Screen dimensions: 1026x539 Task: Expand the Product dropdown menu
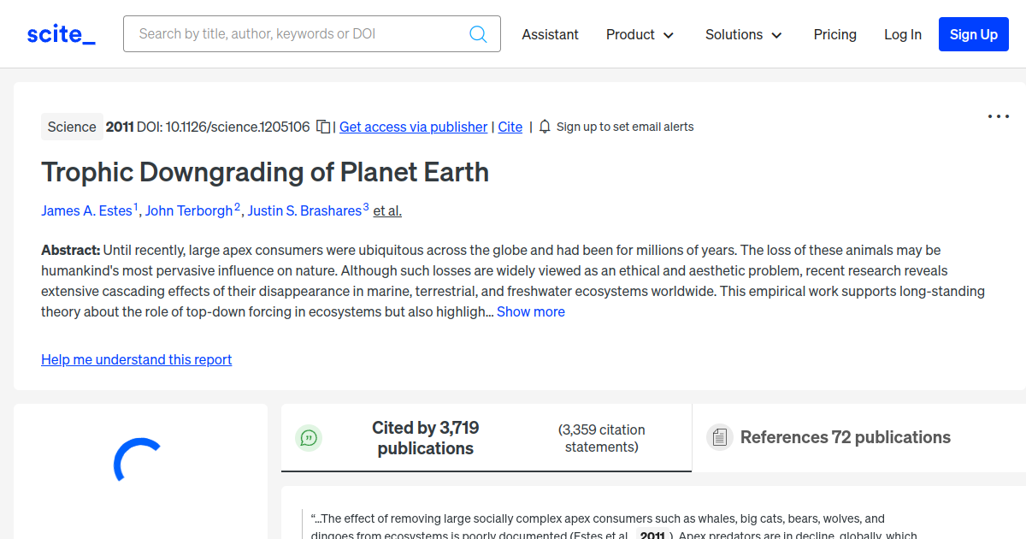pyautogui.click(x=640, y=34)
